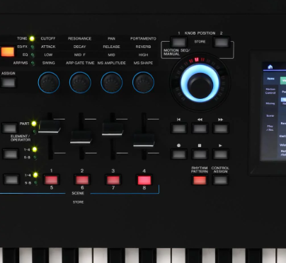Click the MOTION SEQ/ MANUAL label

[x=176, y=52]
